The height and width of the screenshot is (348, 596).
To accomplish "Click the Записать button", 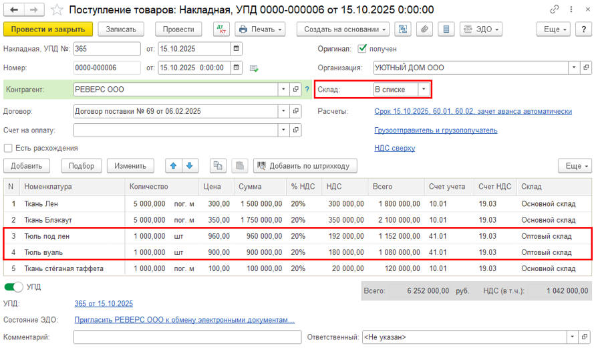I will (121, 29).
